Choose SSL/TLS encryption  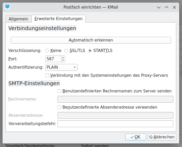pyautogui.click(x=66, y=51)
